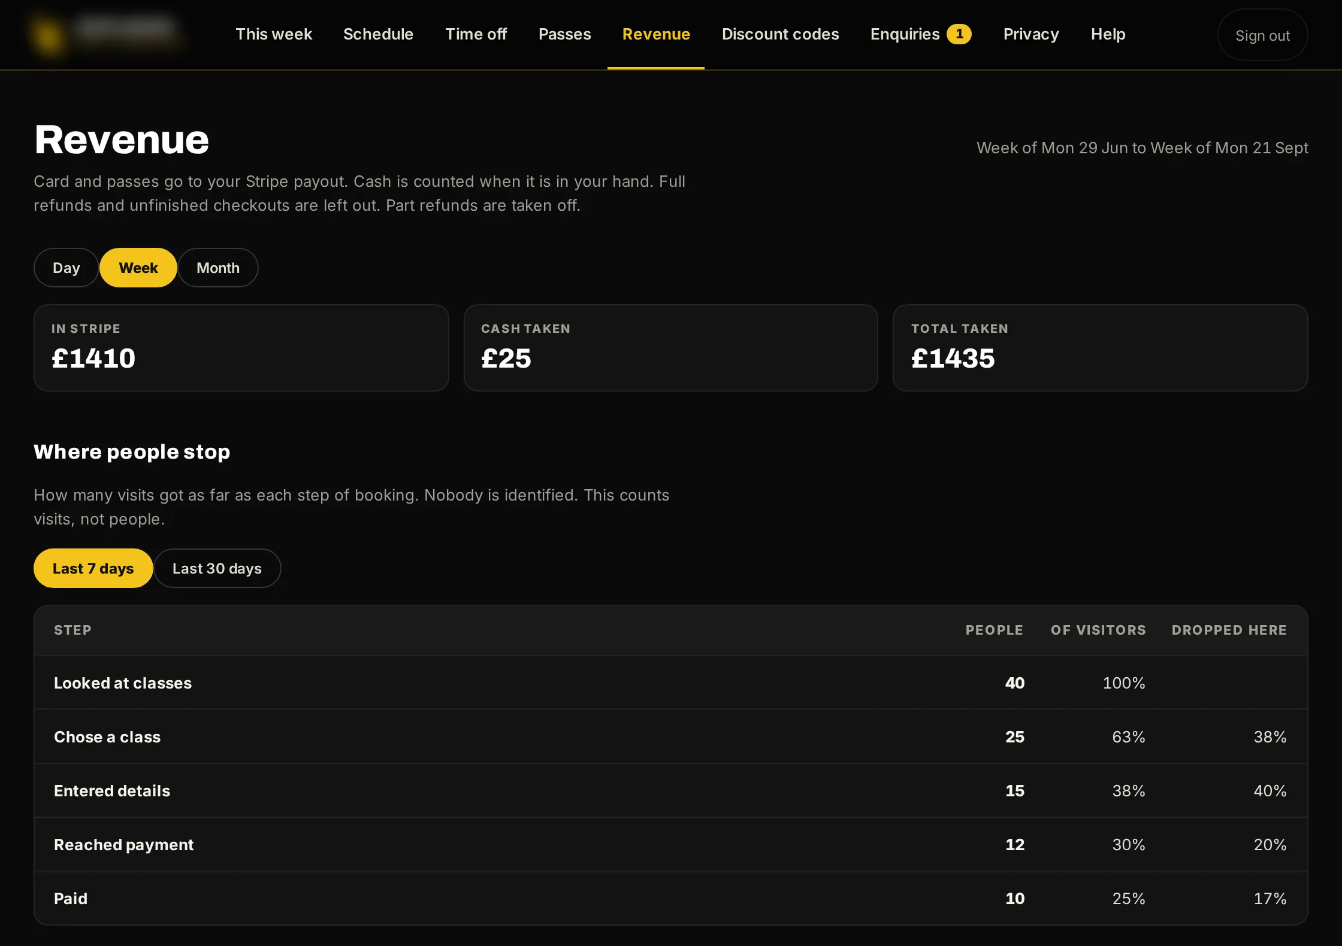Click the Where people stop heading
This screenshot has width=1342, height=946.
(132, 451)
